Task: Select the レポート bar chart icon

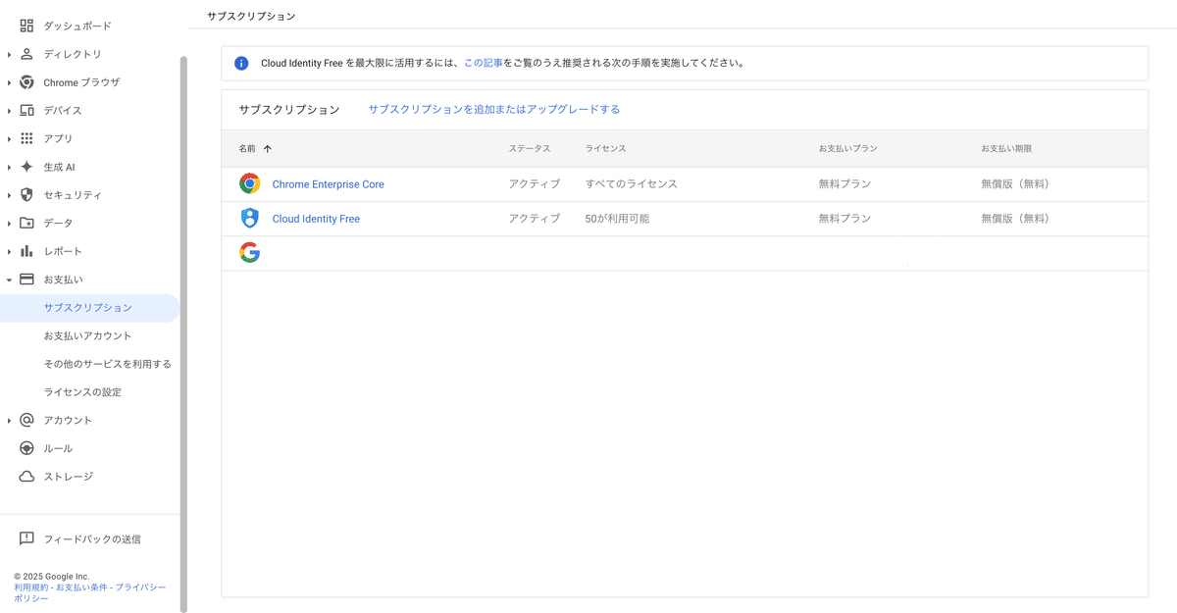Action: click(26, 251)
